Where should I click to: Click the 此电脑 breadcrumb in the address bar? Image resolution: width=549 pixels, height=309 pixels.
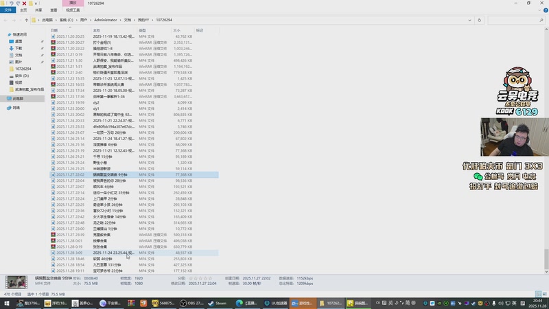[x=47, y=21]
